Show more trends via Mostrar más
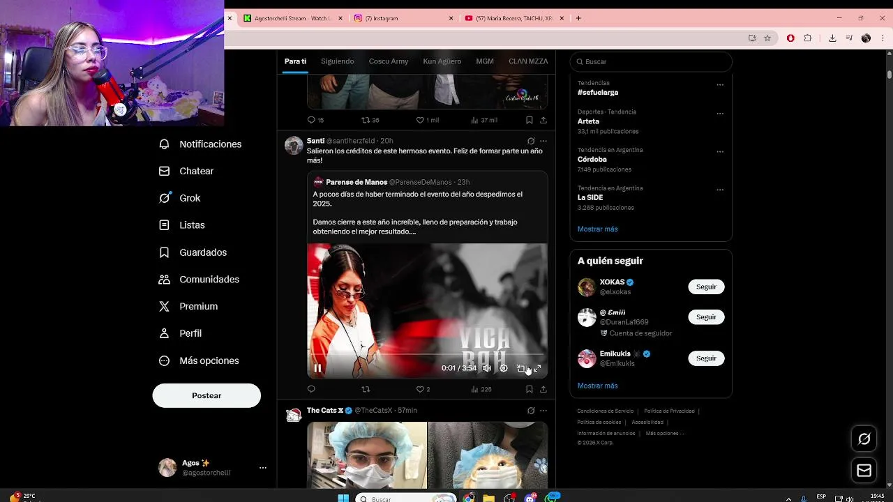This screenshot has width=893, height=502. pyautogui.click(x=597, y=229)
